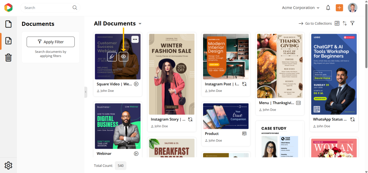Open the filter funnel icon in header

pyautogui.click(x=353, y=23)
